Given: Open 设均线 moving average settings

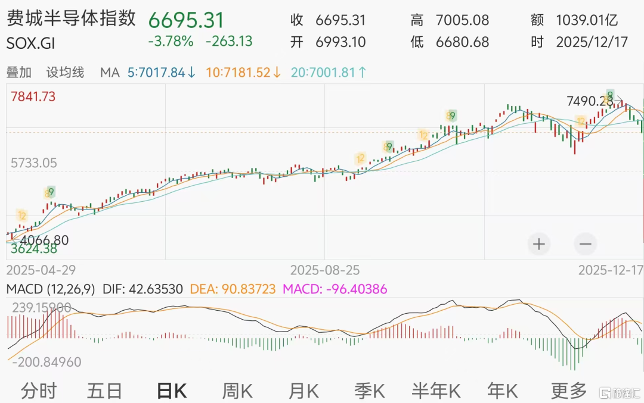Looking at the screenshot, I should pos(66,73).
